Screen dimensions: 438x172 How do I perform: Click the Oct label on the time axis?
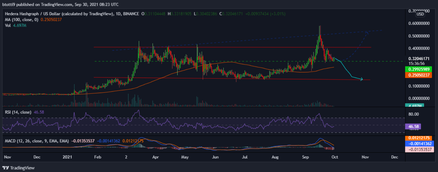335,157
